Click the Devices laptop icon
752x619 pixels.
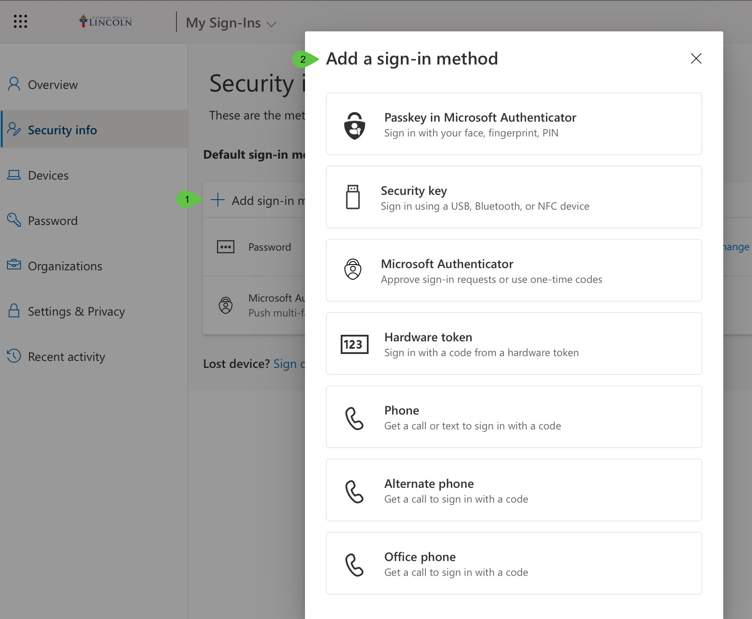click(x=14, y=175)
